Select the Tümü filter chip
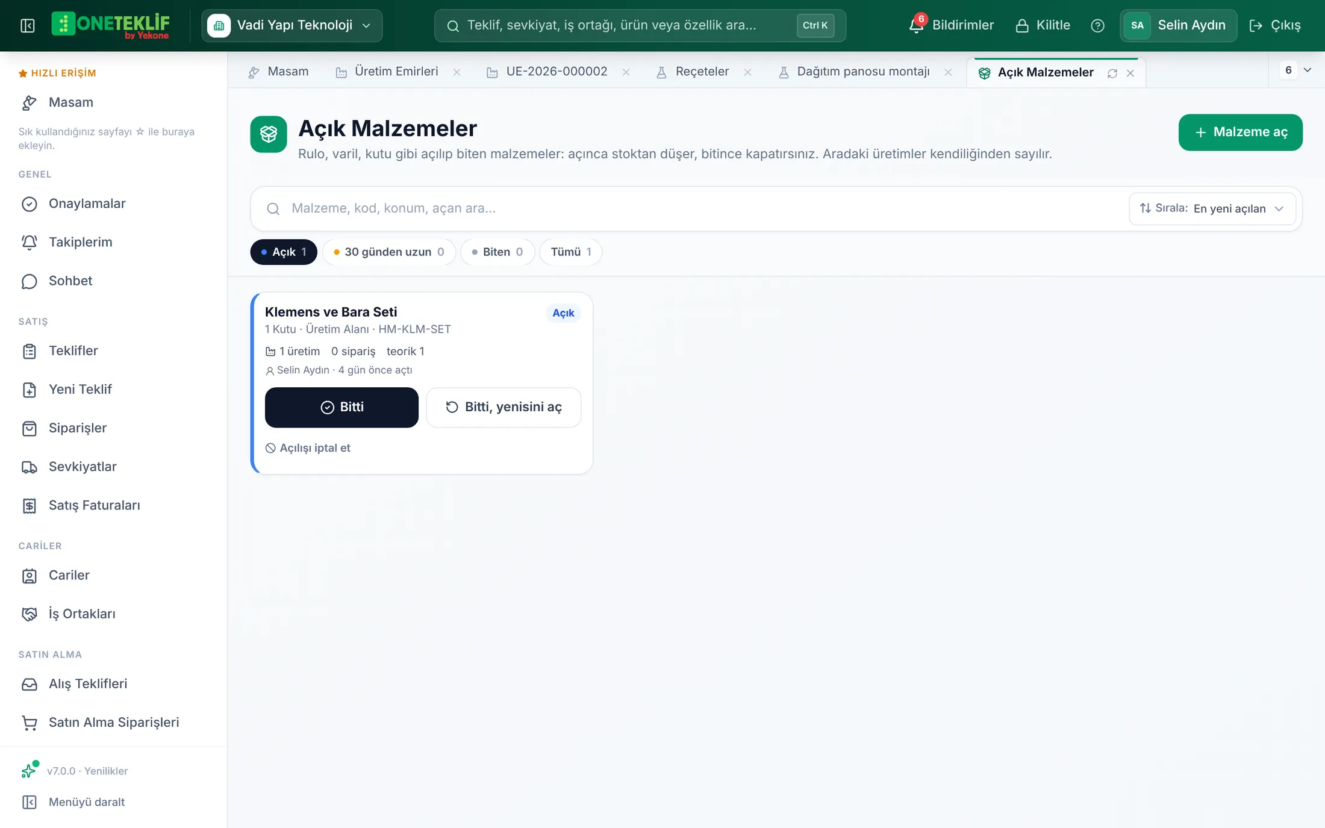The image size is (1325, 828). (x=571, y=252)
